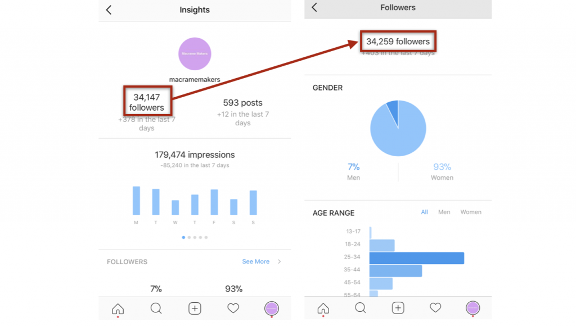This screenshot has width=576, height=327.
Task: Tap the GENDER section heading
Action: pyautogui.click(x=328, y=88)
